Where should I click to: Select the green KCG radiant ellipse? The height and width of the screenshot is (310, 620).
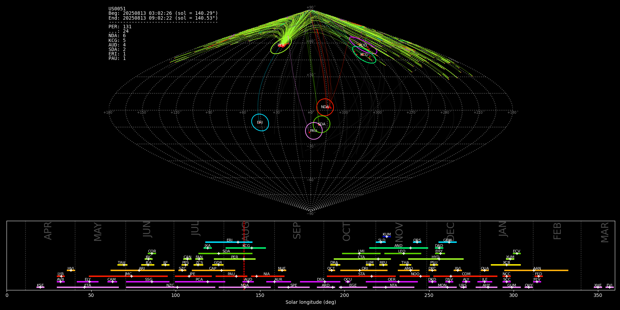click(x=364, y=54)
